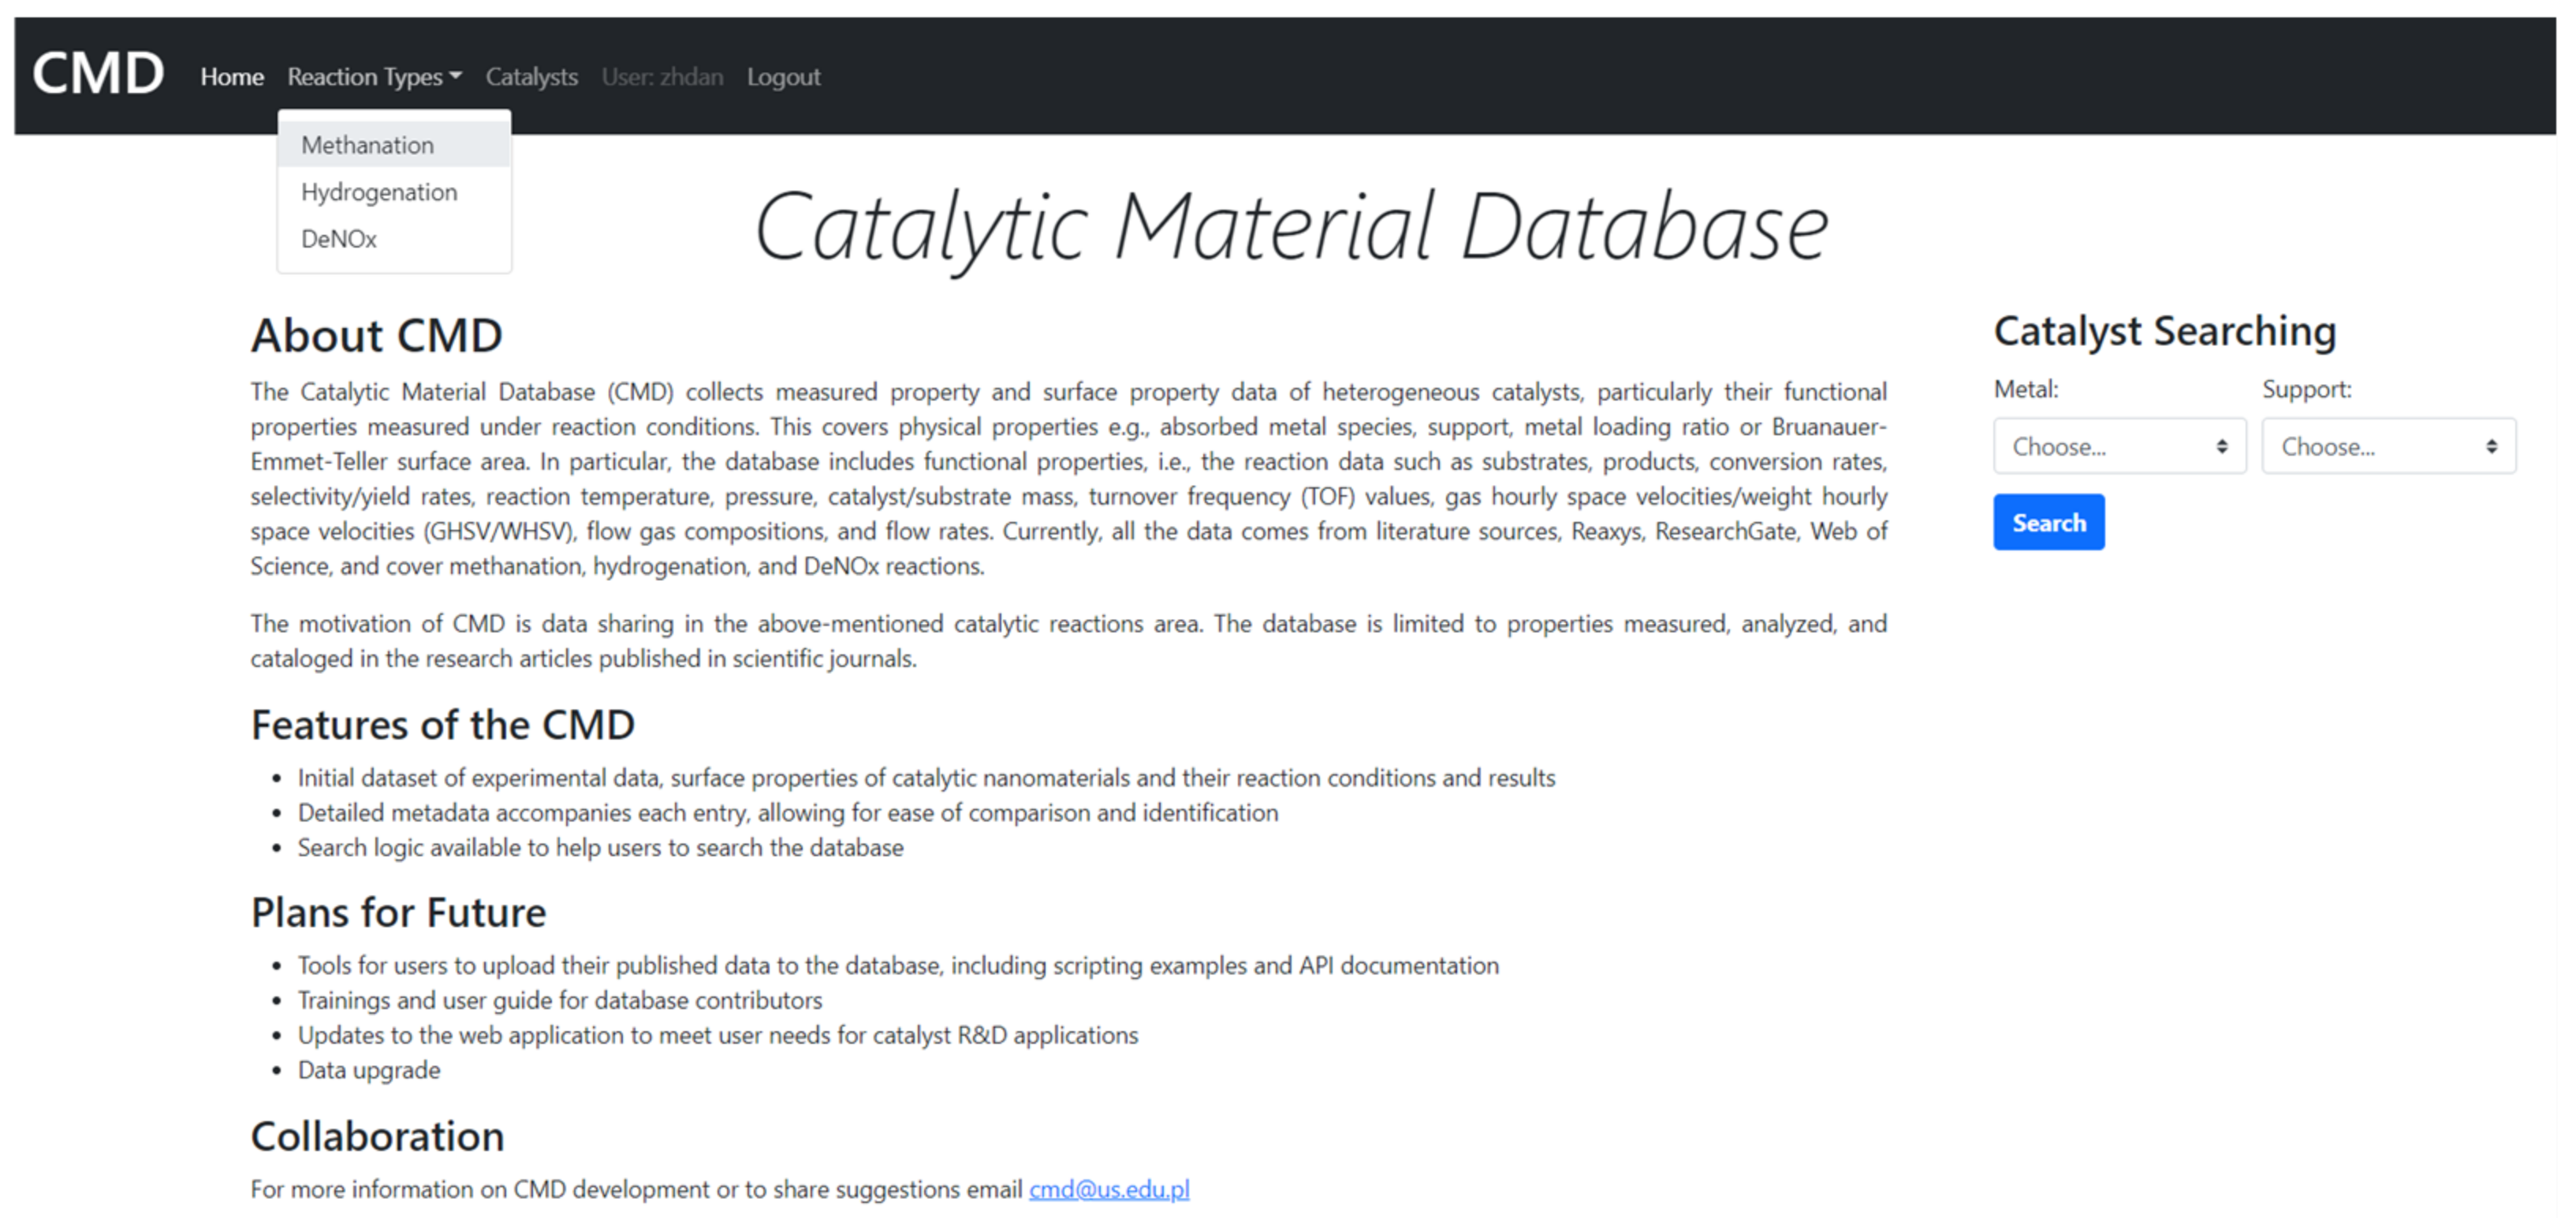Click the Catalytic Material Database title
The height and width of the screenshot is (1218, 2576).
click(x=1291, y=227)
